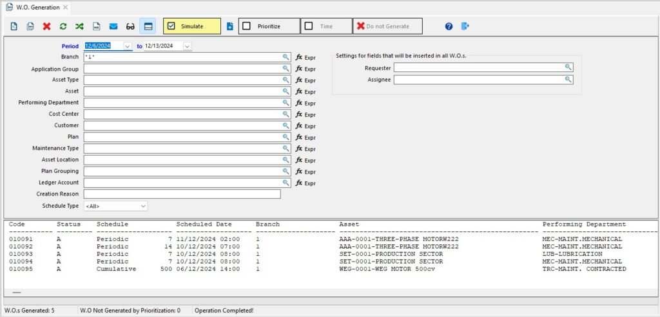Click Expr button next to Plan
The width and height of the screenshot is (660, 317).
point(306,138)
